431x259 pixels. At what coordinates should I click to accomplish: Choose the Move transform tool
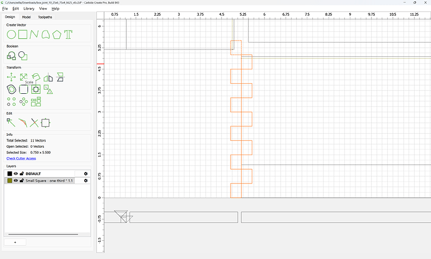click(x=11, y=77)
